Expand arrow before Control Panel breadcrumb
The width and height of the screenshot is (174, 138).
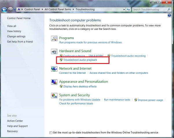pyautogui.click(x=22, y=10)
